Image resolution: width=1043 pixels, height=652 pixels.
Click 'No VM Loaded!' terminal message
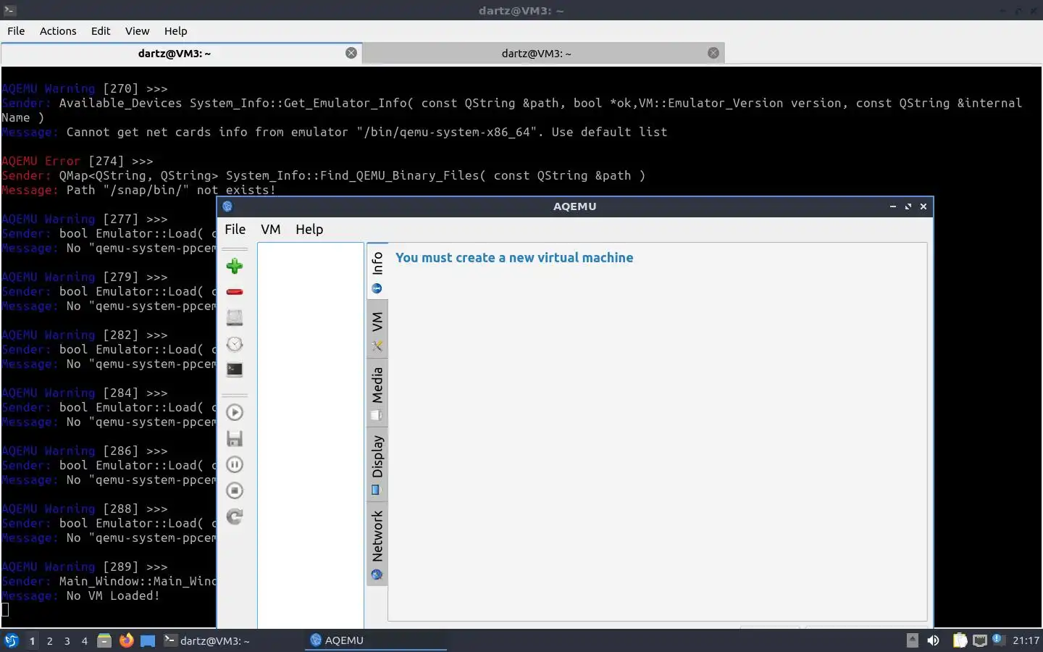click(113, 595)
